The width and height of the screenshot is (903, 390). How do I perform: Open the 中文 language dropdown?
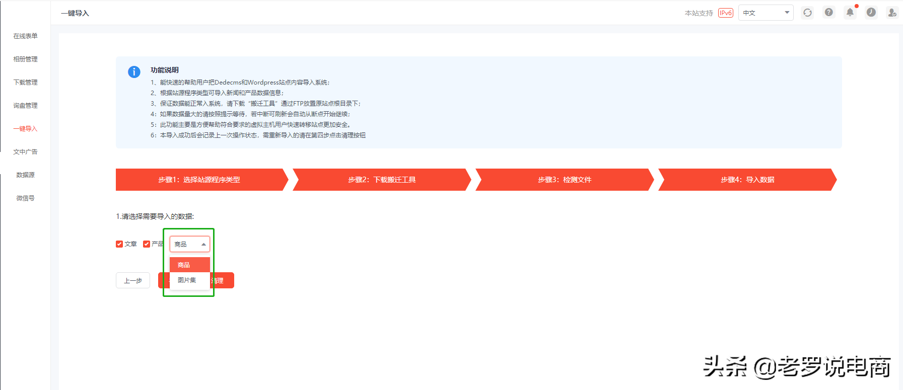[x=766, y=13]
